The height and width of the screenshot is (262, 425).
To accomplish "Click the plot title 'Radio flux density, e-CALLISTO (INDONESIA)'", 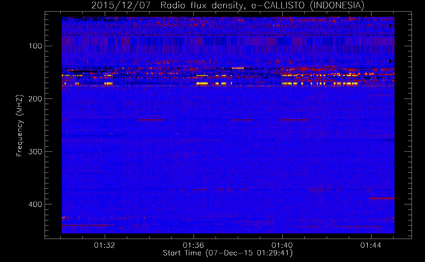I will [262, 6].
